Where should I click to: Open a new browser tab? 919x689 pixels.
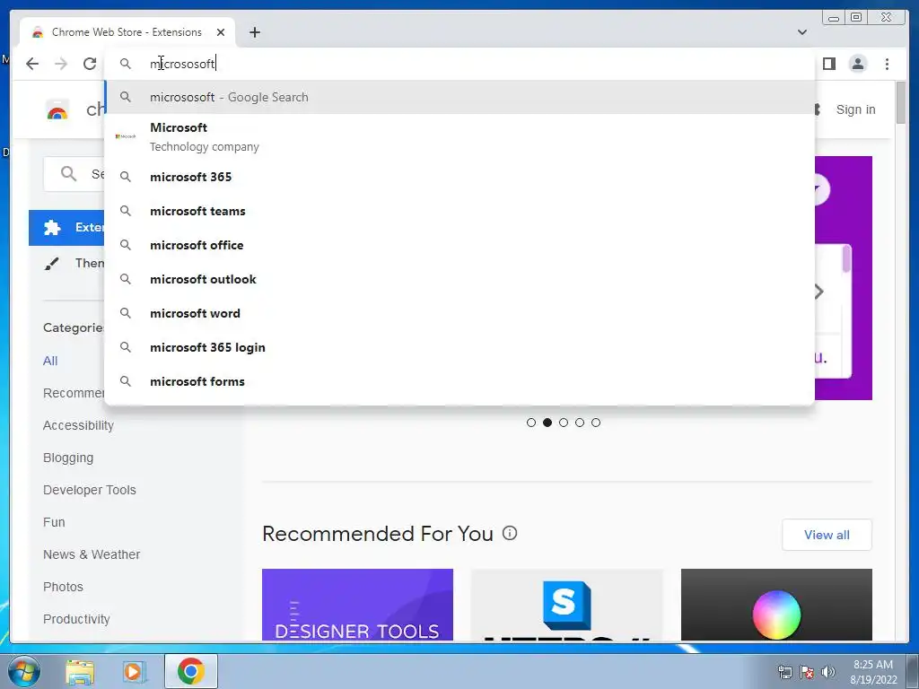pyautogui.click(x=254, y=32)
